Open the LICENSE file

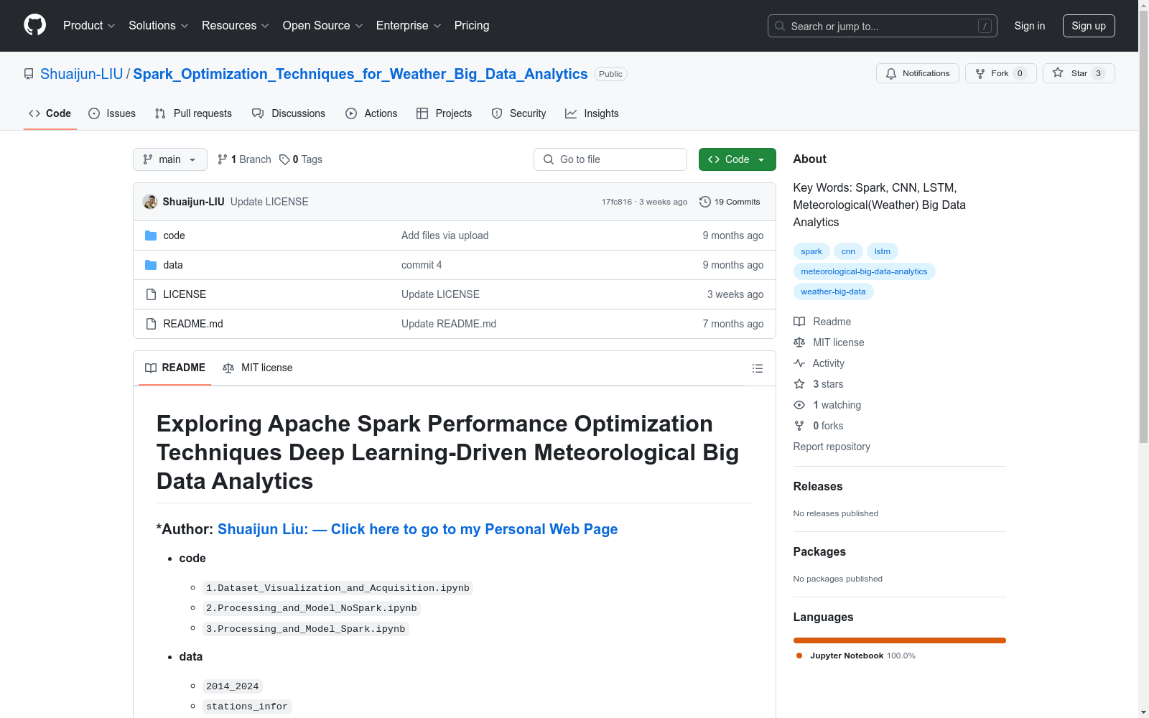[x=185, y=294]
